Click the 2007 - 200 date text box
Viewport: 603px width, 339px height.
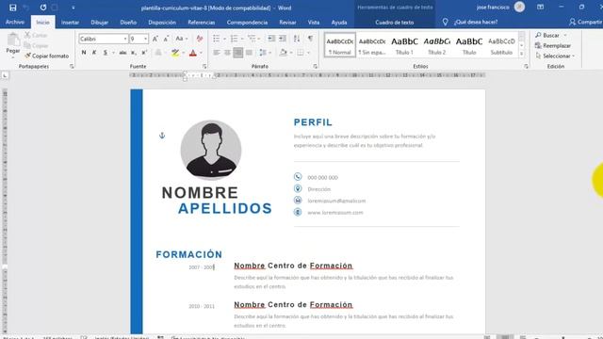202,267
